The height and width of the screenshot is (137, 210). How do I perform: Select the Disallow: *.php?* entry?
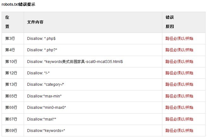[42, 50]
